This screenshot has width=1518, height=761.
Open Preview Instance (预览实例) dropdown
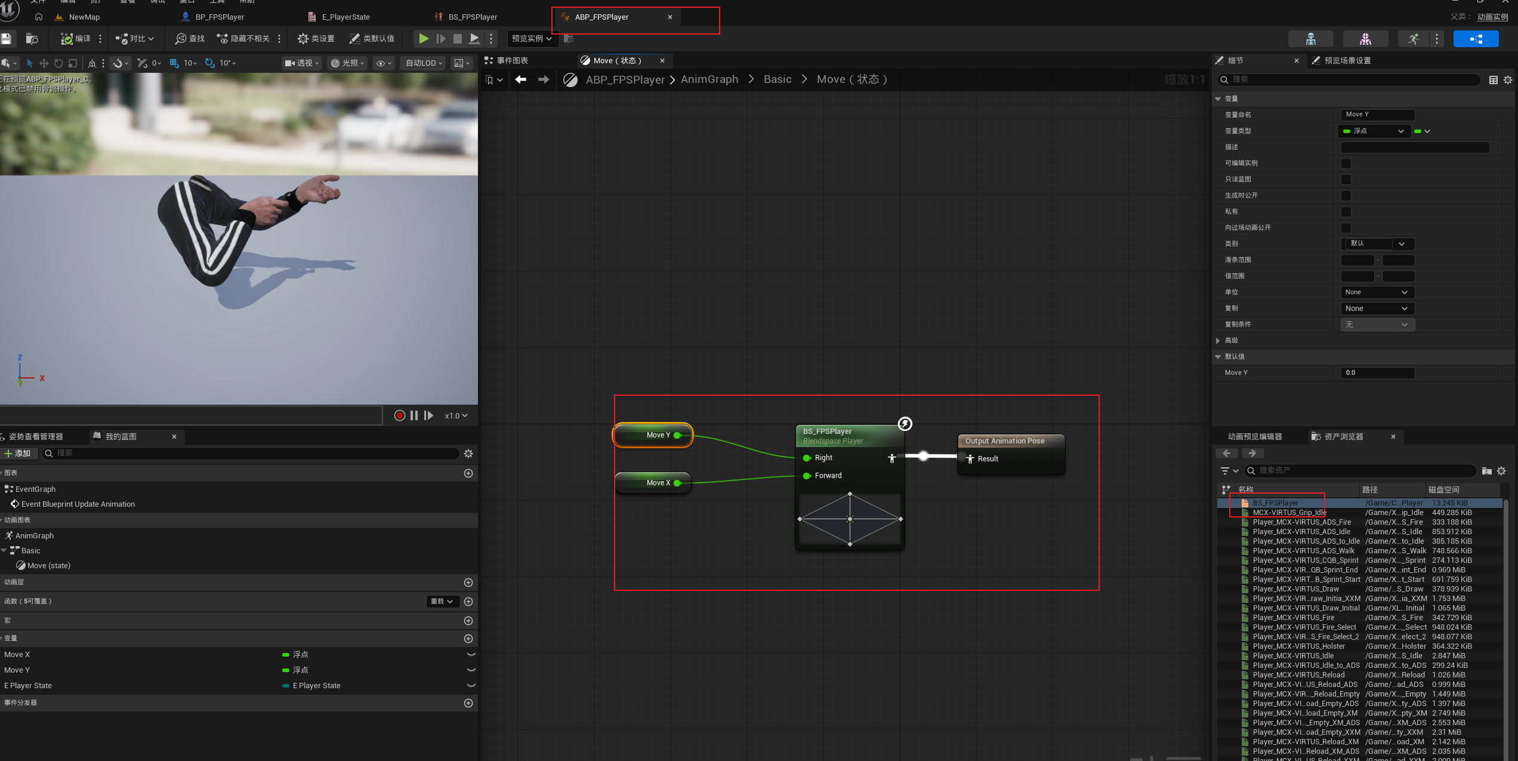[532, 39]
